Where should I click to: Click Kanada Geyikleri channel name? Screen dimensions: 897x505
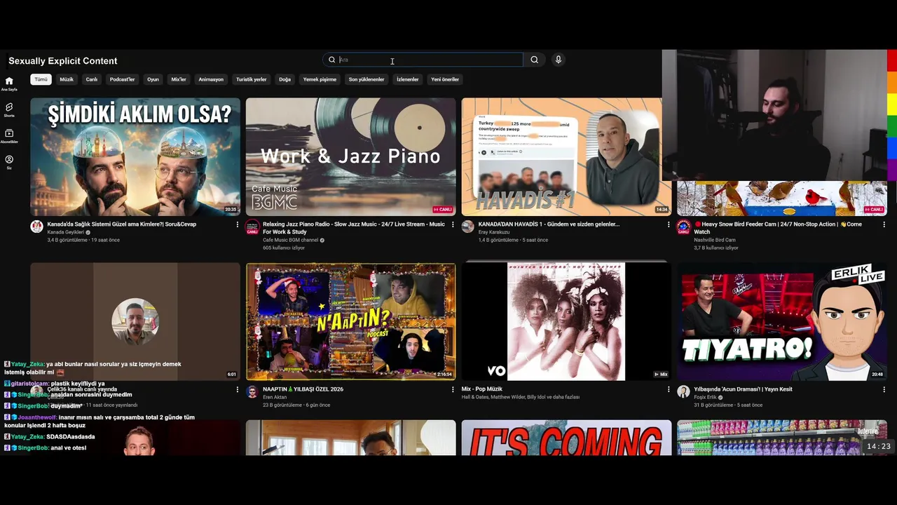65,232
